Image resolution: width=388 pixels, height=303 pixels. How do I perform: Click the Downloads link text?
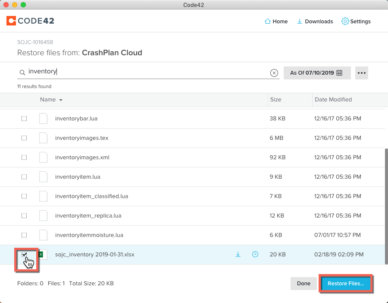[x=319, y=22]
